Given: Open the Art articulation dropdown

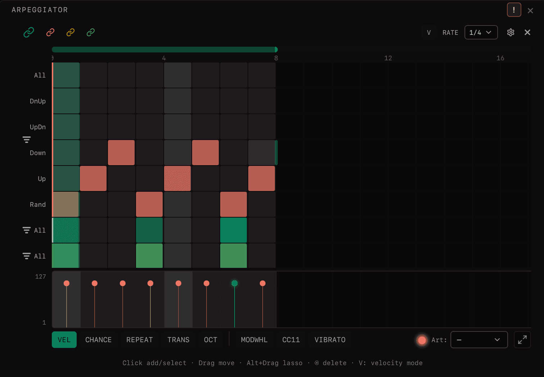Looking at the screenshot, I should point(479,340).
